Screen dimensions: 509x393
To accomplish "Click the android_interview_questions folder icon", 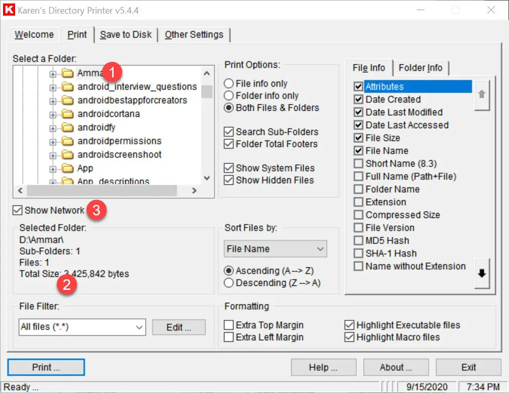I will point(67,87).
